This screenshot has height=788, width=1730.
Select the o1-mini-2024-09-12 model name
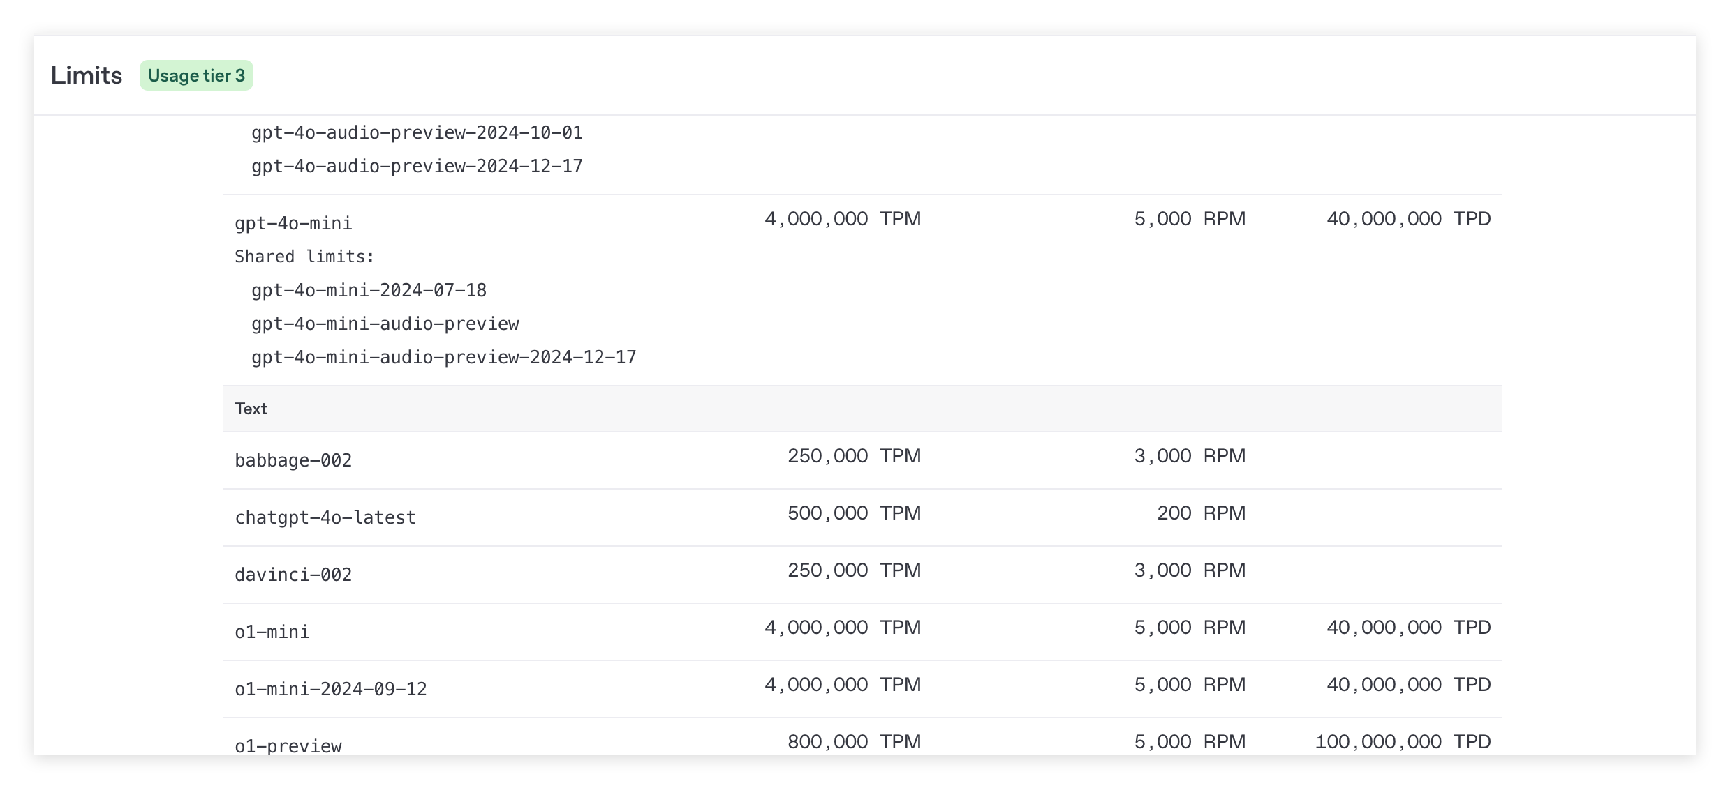(331, 689)
